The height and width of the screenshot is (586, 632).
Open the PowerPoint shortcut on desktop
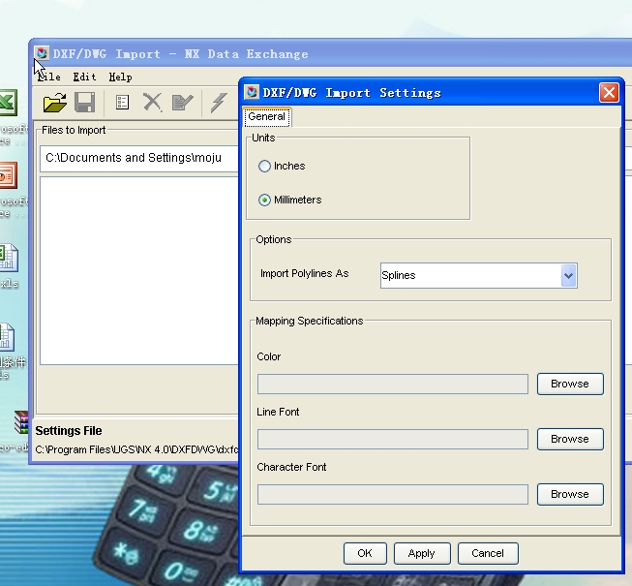(8, 175)
